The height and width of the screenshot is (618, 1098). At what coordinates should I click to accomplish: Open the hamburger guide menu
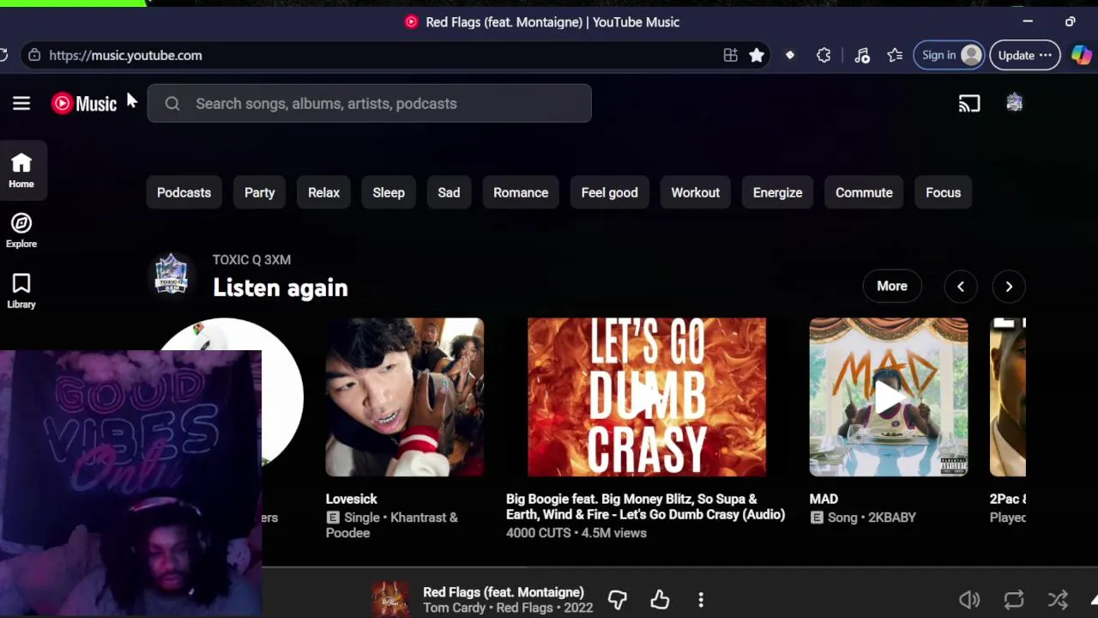[21, 104]
